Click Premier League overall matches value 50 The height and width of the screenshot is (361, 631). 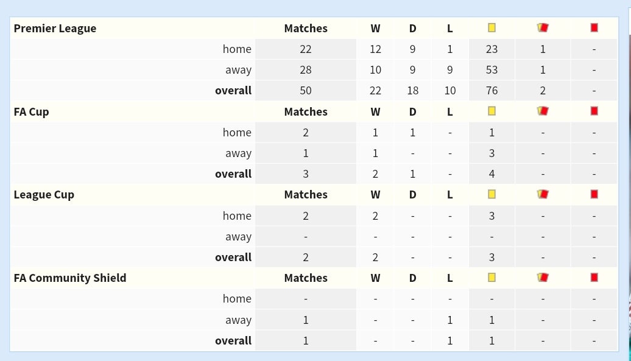pyautogui.click(x=305, y=91)
